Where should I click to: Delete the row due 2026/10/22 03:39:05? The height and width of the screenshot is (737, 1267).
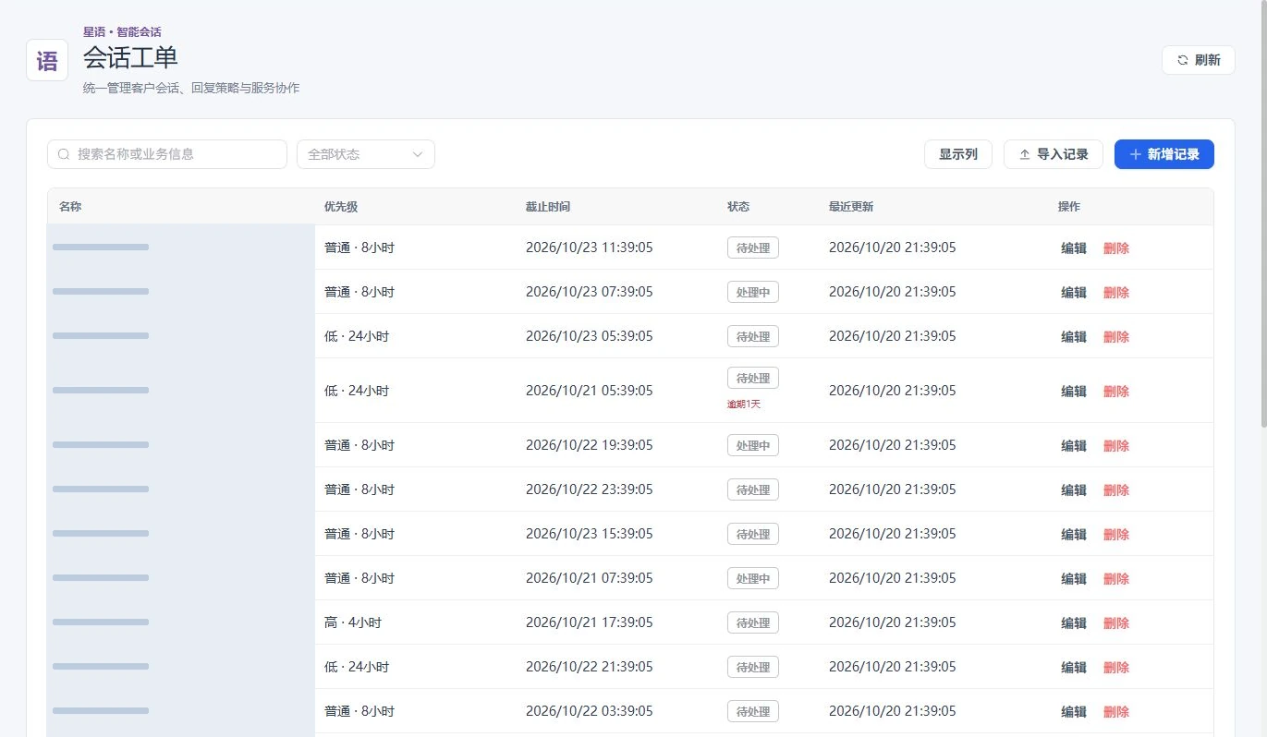(x=1116, y=712)
